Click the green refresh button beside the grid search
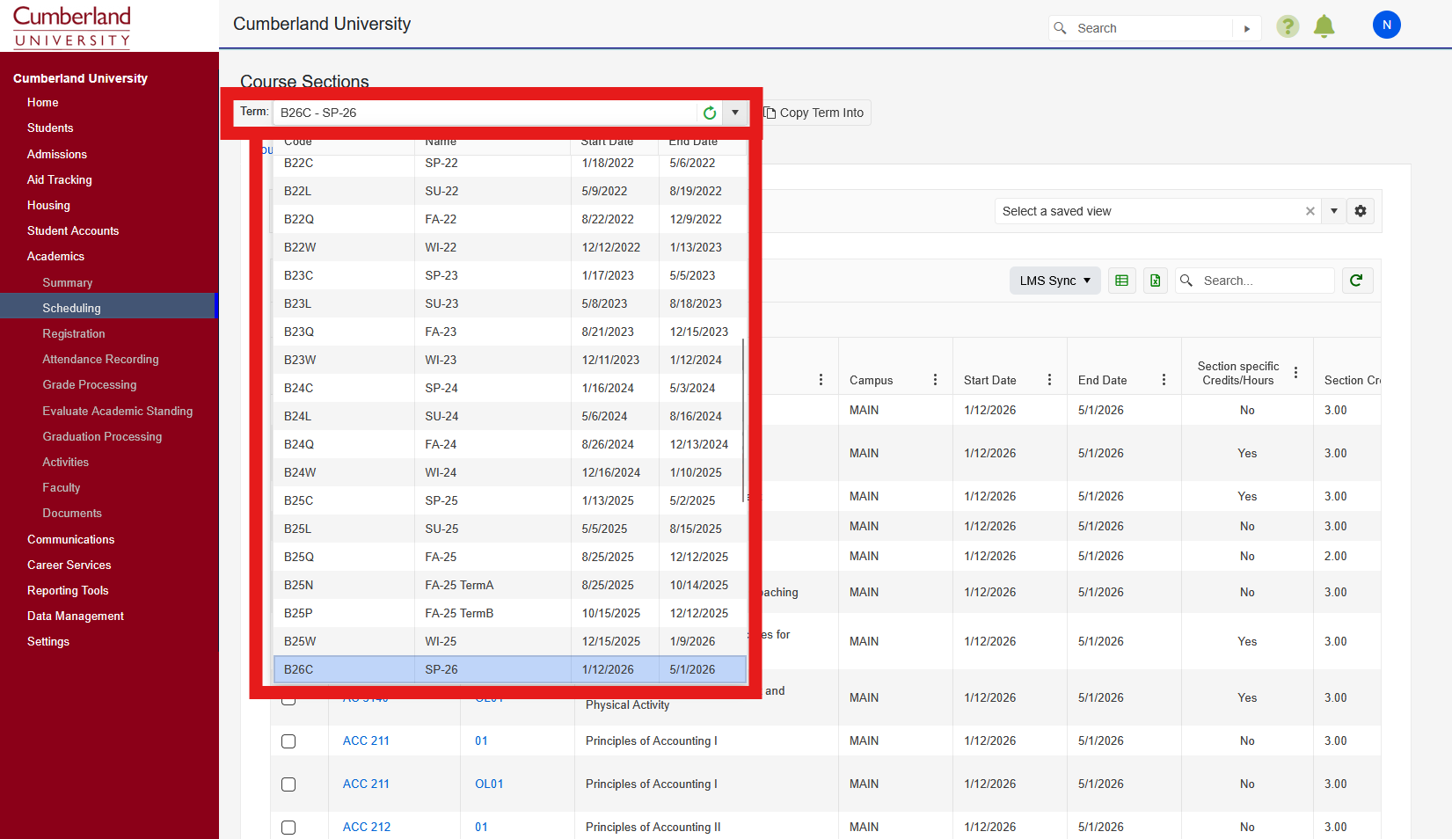Screen dimensions: 1452x839 [x=1357, y=281]
